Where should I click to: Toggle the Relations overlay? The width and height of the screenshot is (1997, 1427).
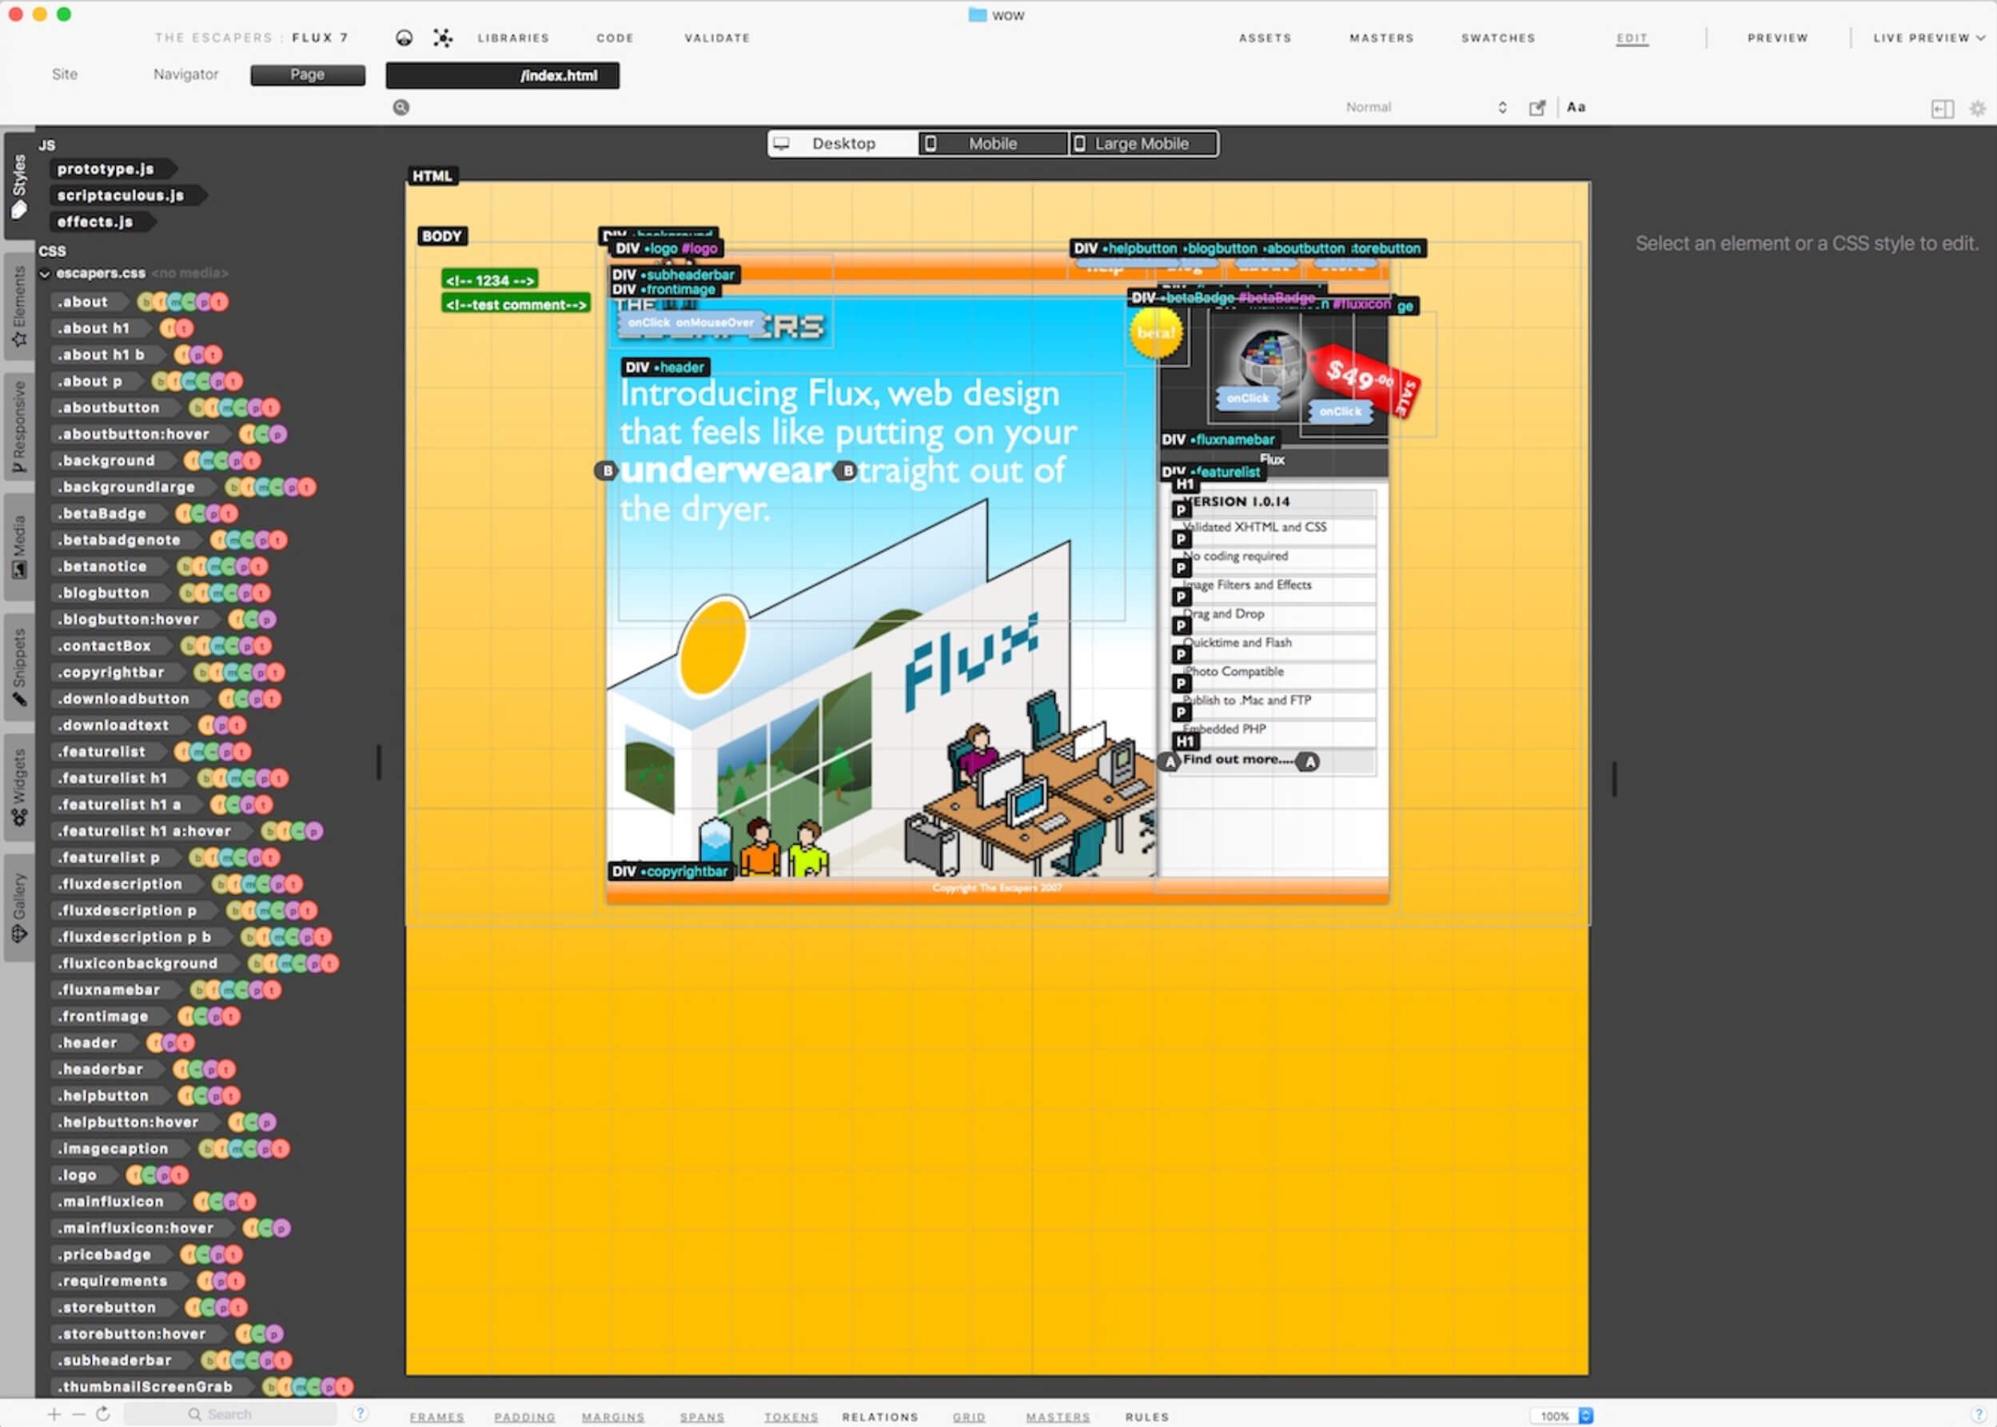[880, 1417]
